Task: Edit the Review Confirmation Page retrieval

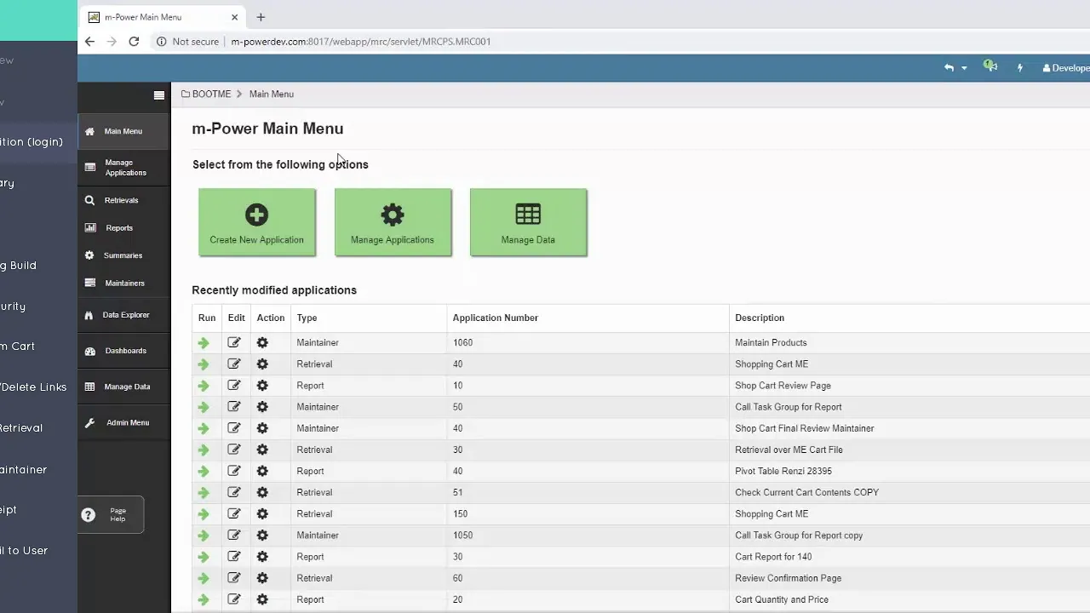Action: [234, 578]
